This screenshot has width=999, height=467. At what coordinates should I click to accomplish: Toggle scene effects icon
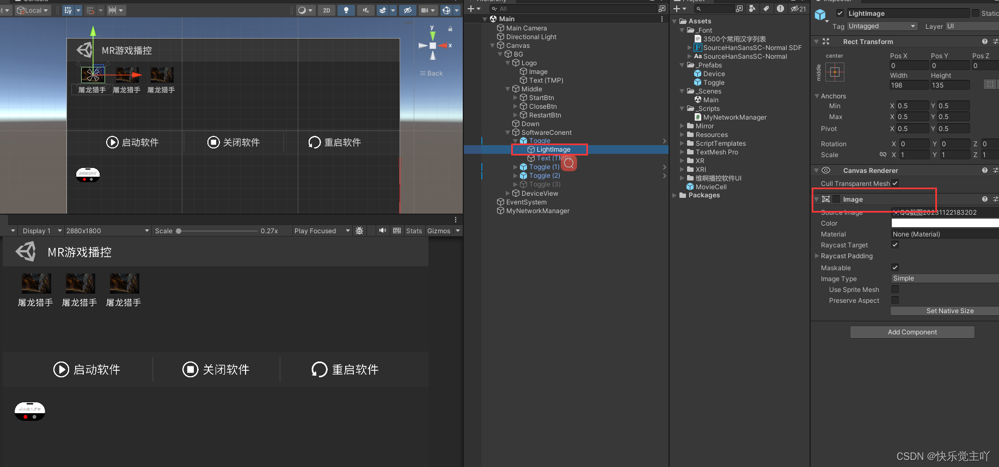point(383,10)
